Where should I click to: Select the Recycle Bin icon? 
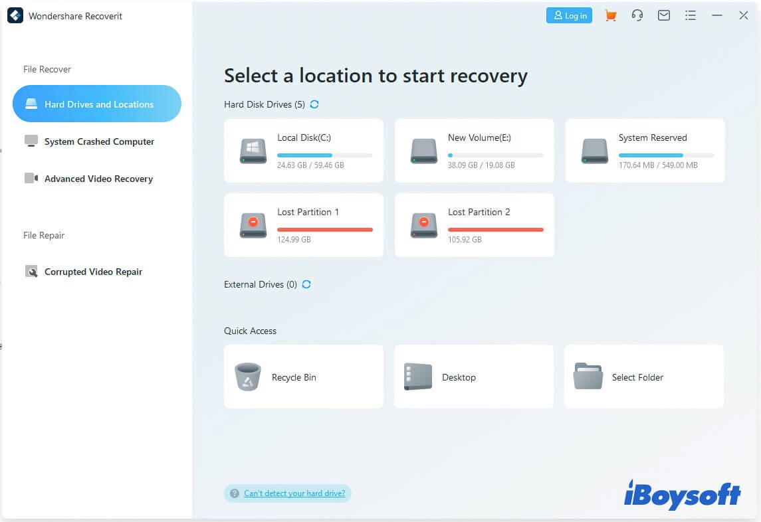point(248,377)
